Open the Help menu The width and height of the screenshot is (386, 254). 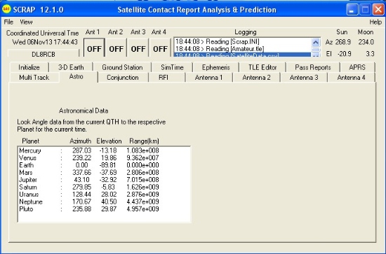(375, 22)
